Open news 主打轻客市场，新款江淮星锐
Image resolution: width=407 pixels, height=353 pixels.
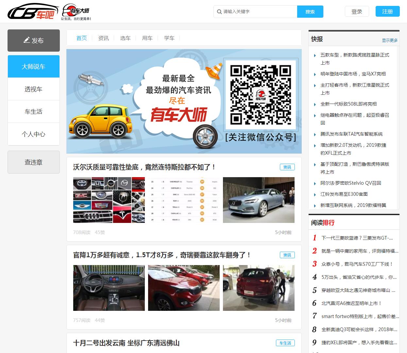click(x=355, y=89)
